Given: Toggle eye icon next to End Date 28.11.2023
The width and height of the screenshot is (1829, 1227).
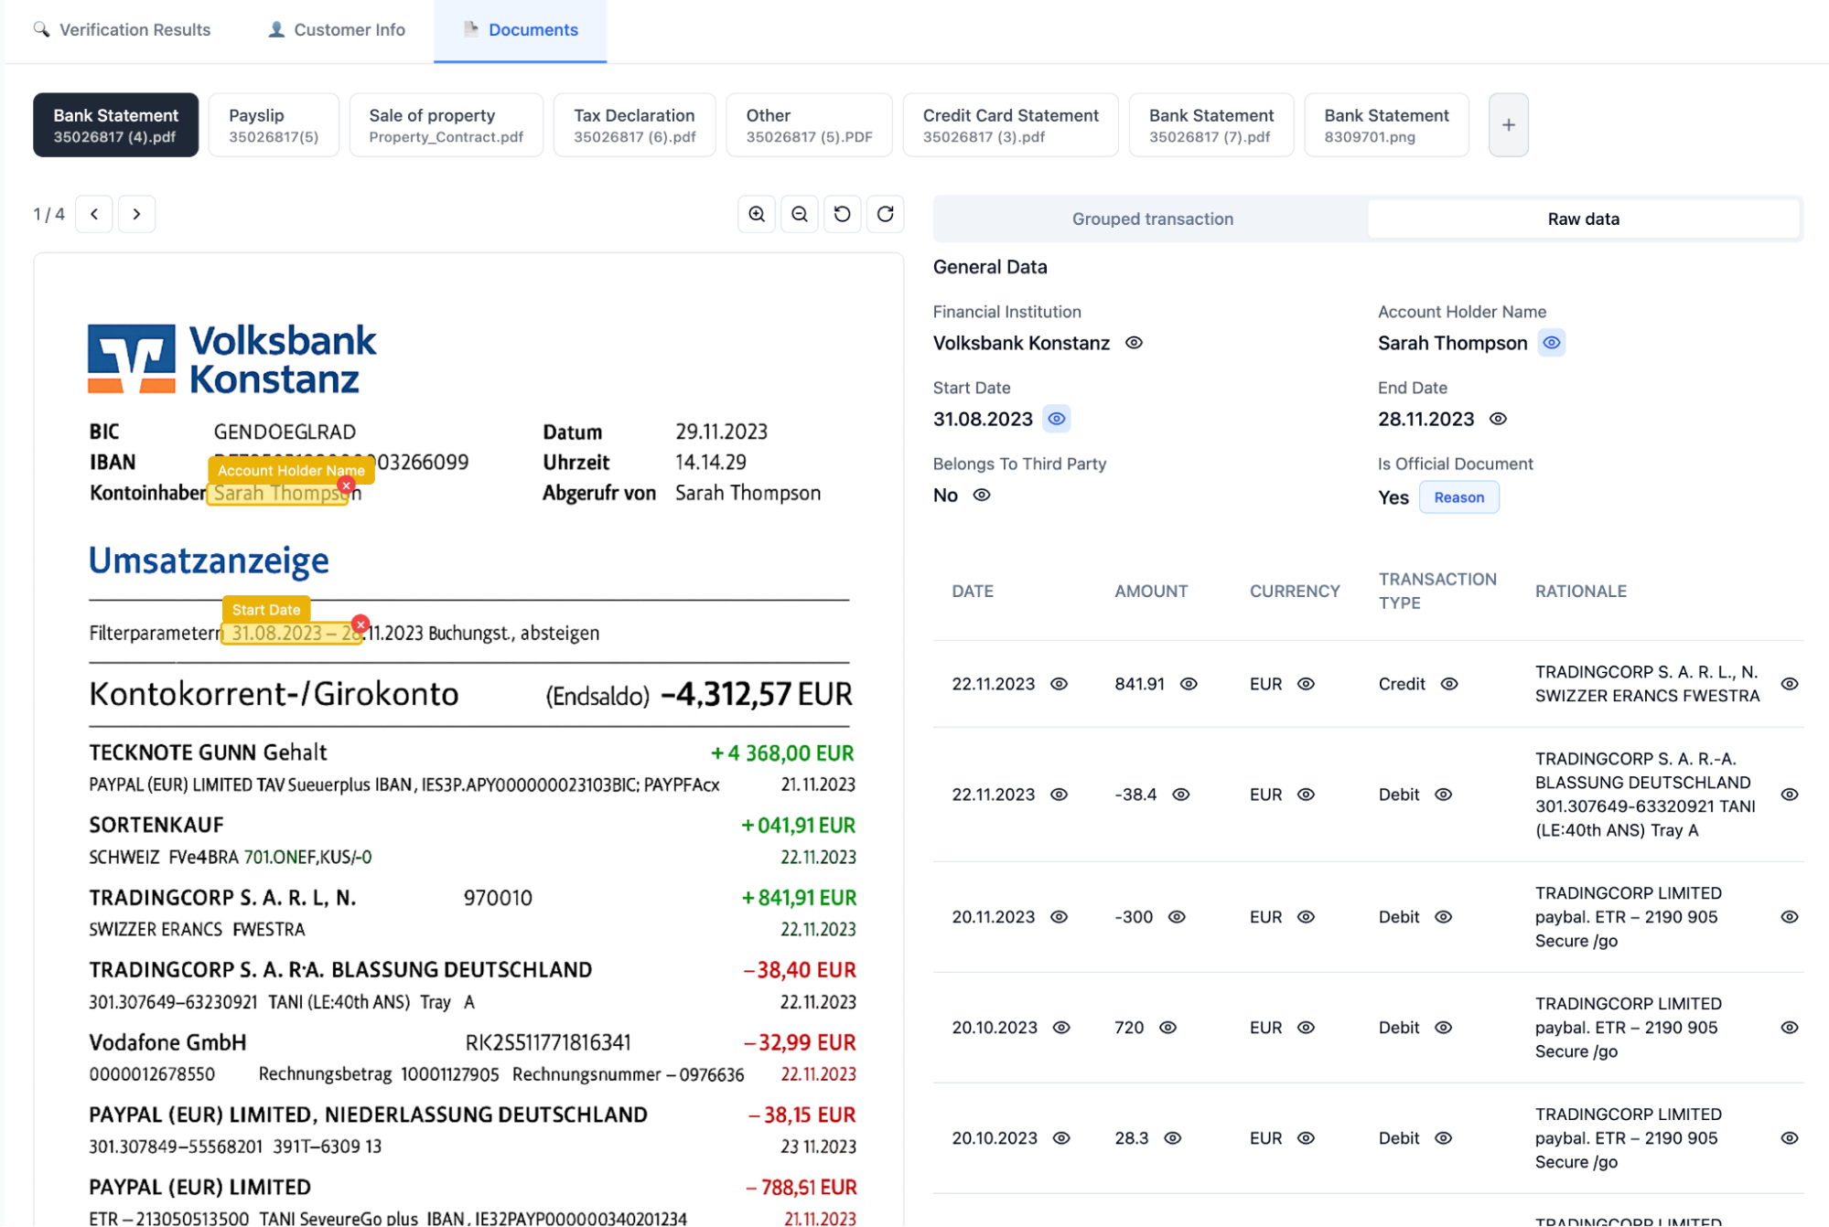Looking at the screenshot, I should pos(1498,419).
